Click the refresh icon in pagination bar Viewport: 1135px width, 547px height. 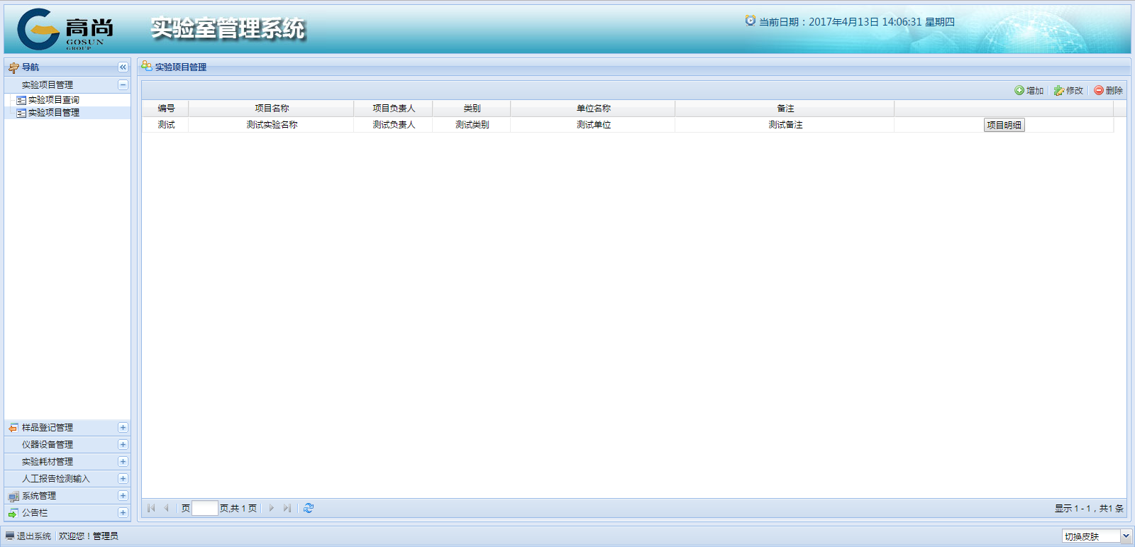click(x=309, y=508)
